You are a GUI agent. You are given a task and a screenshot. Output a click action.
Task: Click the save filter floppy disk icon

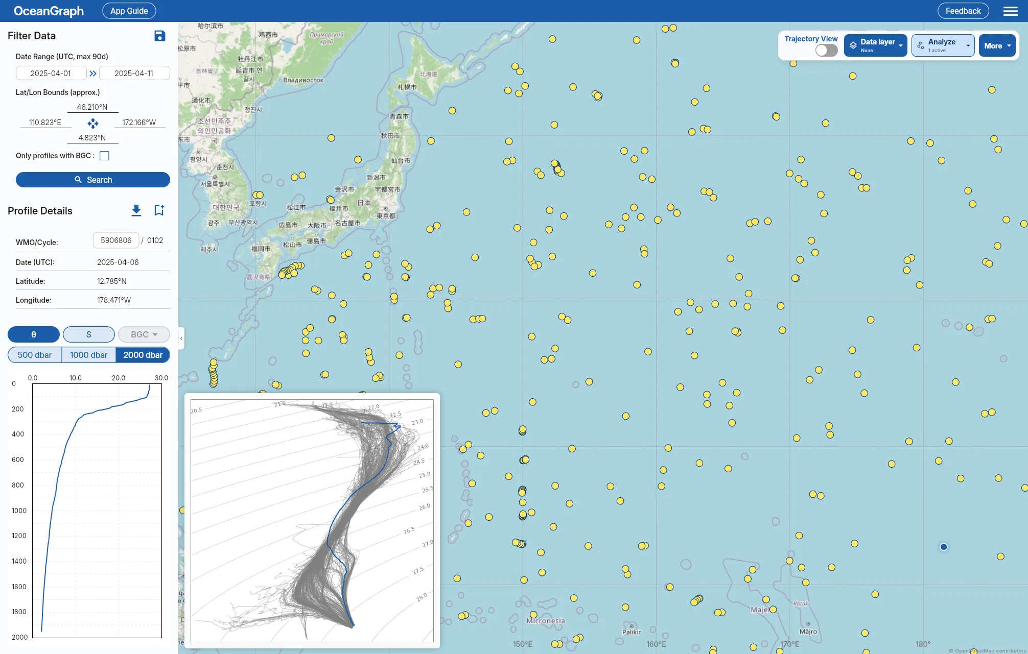[x=159, y=36]
